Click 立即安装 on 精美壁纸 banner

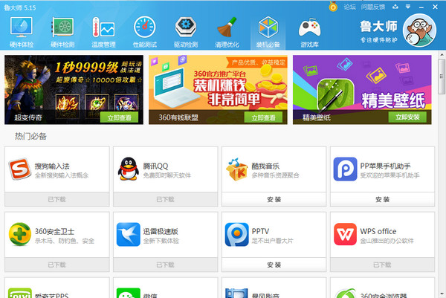[x=408, y=117]
